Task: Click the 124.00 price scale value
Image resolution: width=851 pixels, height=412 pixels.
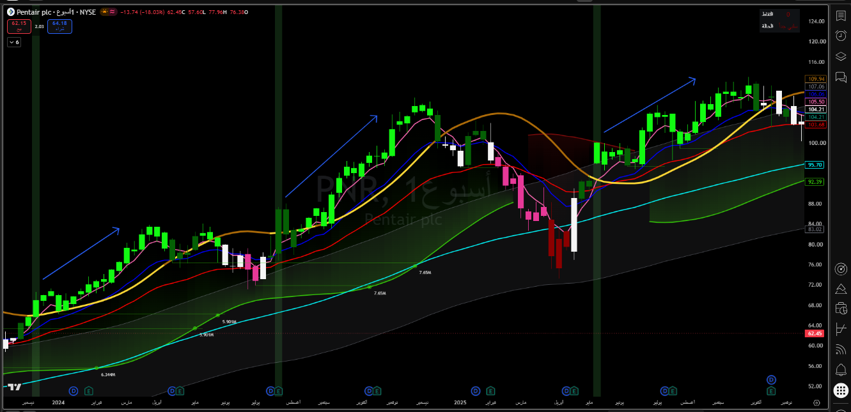Action: tap(816, 21)
